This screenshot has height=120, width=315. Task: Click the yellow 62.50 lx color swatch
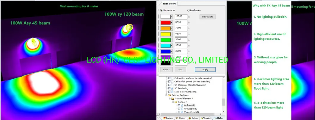(166, 34)
